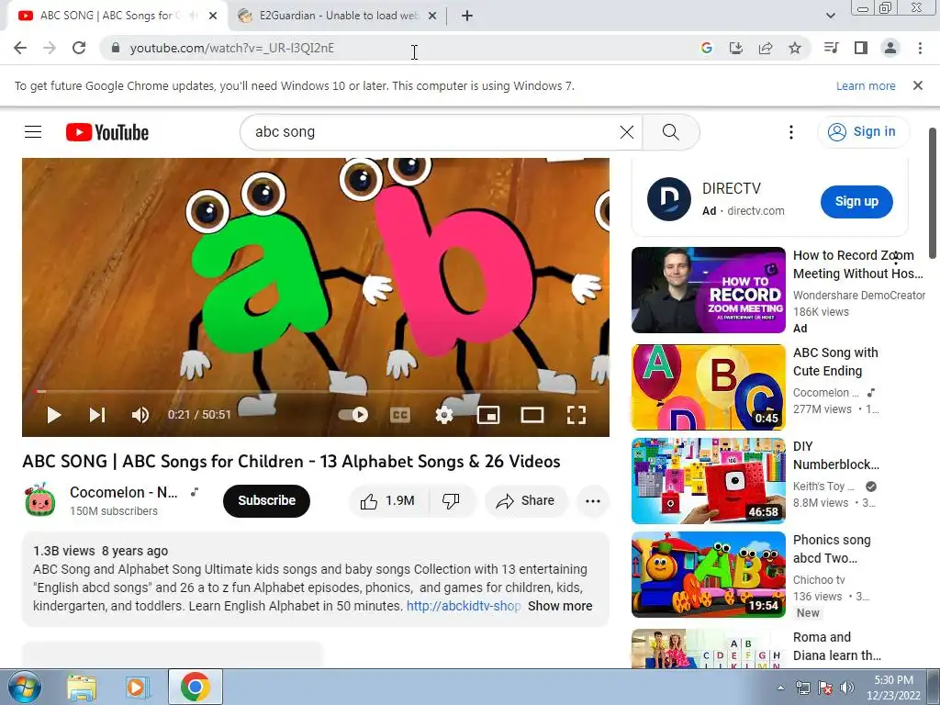Expand the tab search dropdown arrow
940x705 pixels.
830,16
